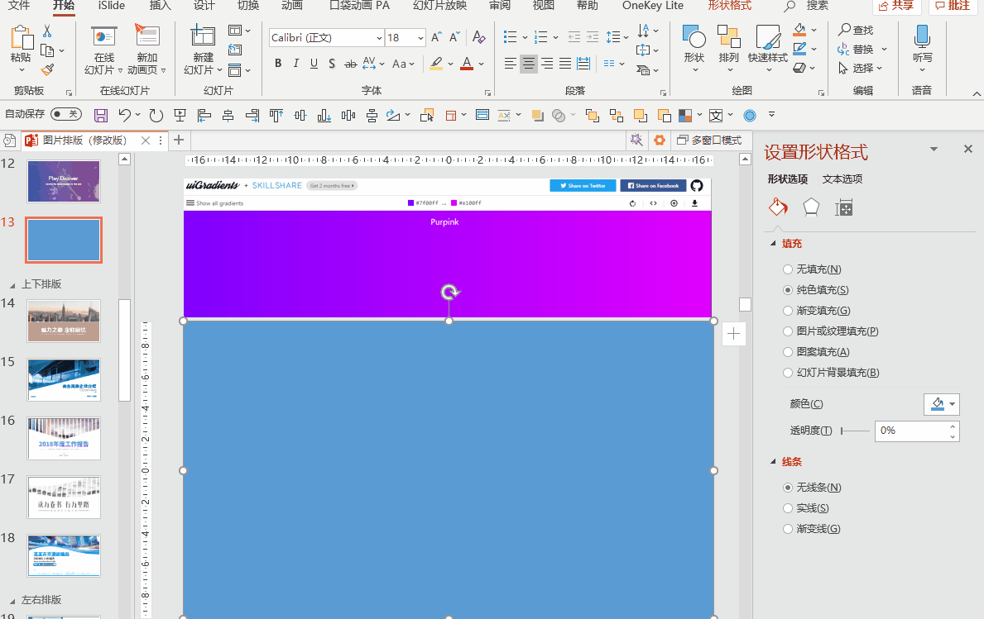Switch to the Text Options tab
The width and height of the screenshot is (984, 619).
842,179
